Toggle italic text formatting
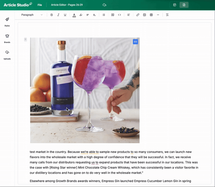Image resolution: width=215 pixels, height=187 pixels. (x=58, y=15)
